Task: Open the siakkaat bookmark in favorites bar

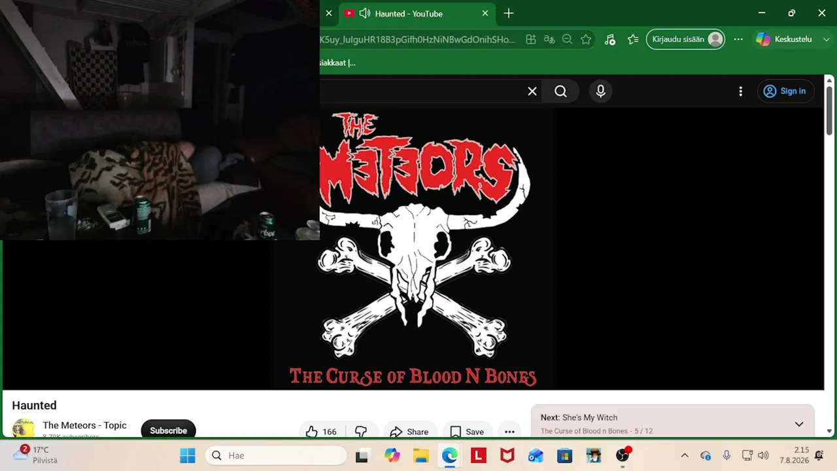Action: click(x=337, y=63)
